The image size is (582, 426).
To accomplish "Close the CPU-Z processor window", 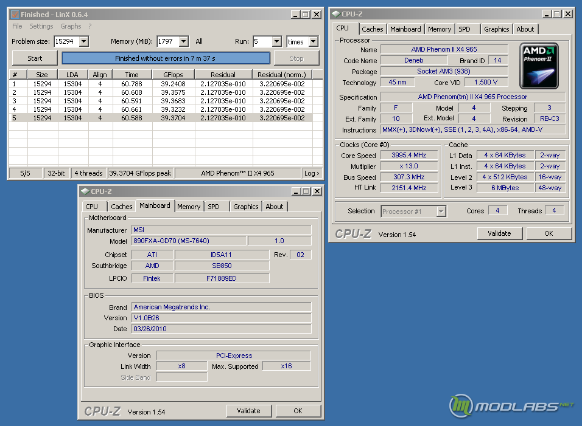I will click(x=568, y=14).
